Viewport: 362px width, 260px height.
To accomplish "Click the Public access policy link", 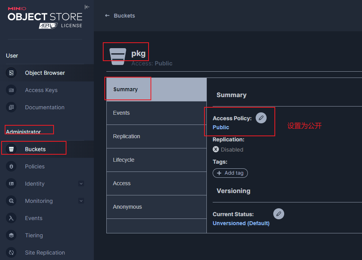I will tap(221, 127).
